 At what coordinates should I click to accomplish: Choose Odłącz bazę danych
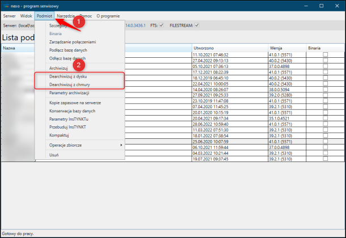click(80, 58)
